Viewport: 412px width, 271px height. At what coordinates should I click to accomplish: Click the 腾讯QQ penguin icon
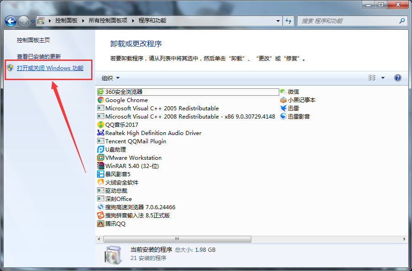[x=101, y=224]
